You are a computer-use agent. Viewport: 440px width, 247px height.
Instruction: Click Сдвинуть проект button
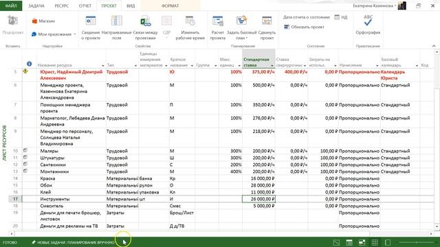(267, 28)
